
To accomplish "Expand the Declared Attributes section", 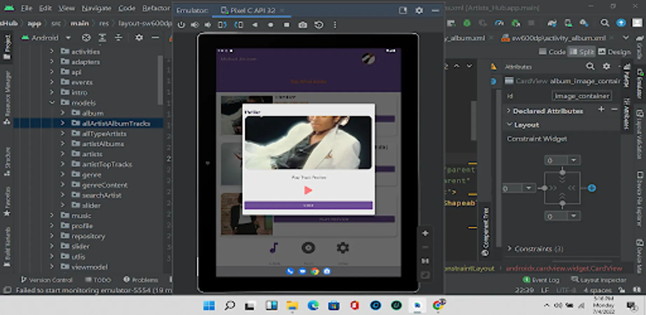I will coord(509,111).
